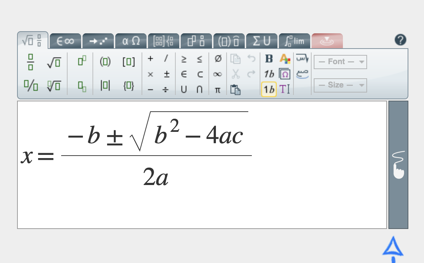Open the handwriting input side panel
The width and height of the screenshot is (424, 263).
click(398, 165)
